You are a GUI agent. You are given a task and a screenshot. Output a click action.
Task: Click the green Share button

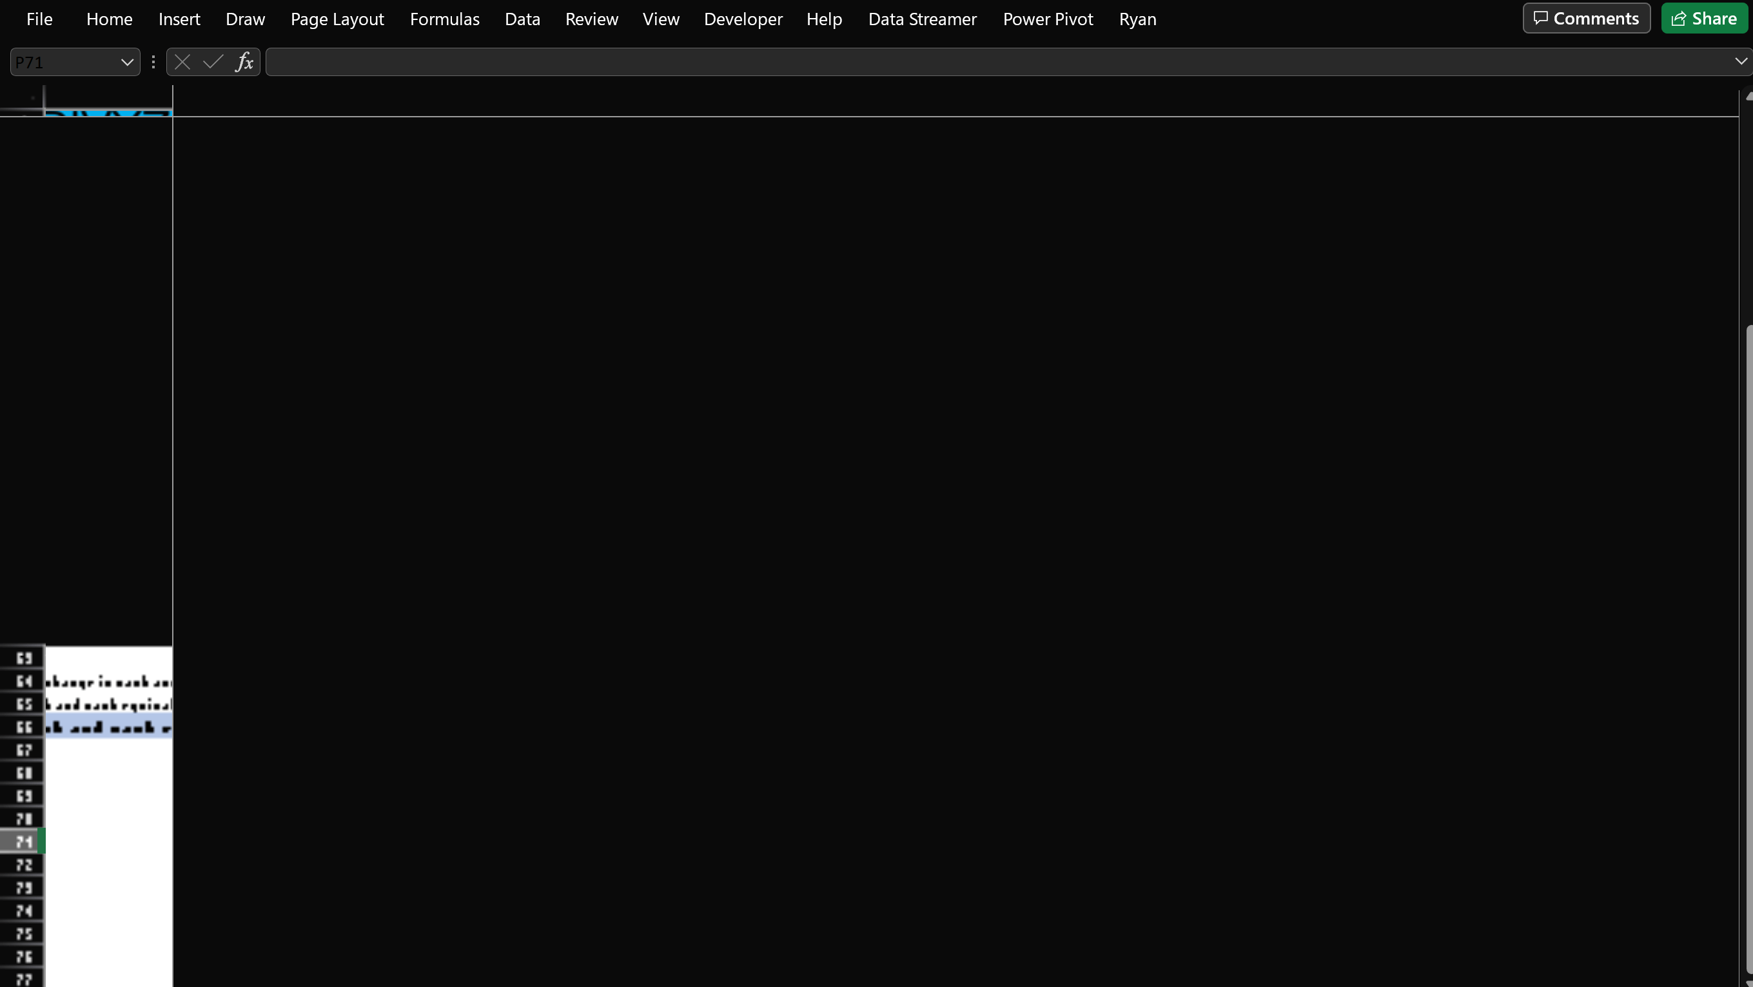click(1704, 19)
